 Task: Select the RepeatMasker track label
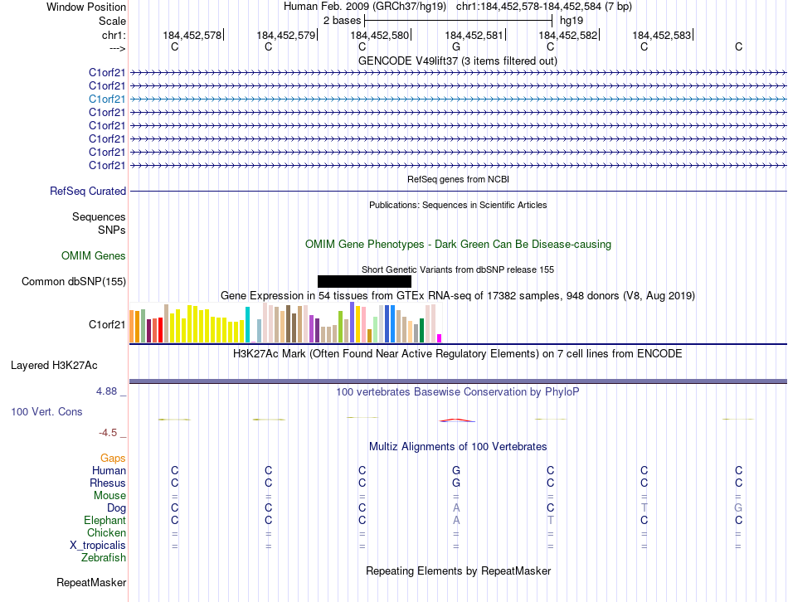(90, 583)
